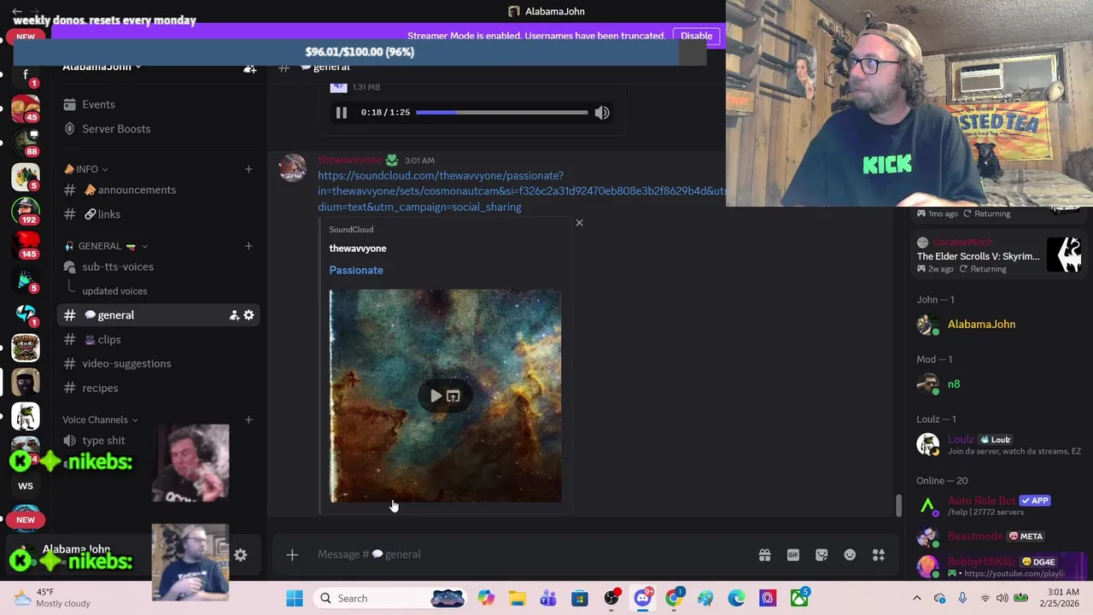The width and height of the screenshot is (1093, 615).
Task: Open the server icon with 192 badge
Action: tap(26, 209)
